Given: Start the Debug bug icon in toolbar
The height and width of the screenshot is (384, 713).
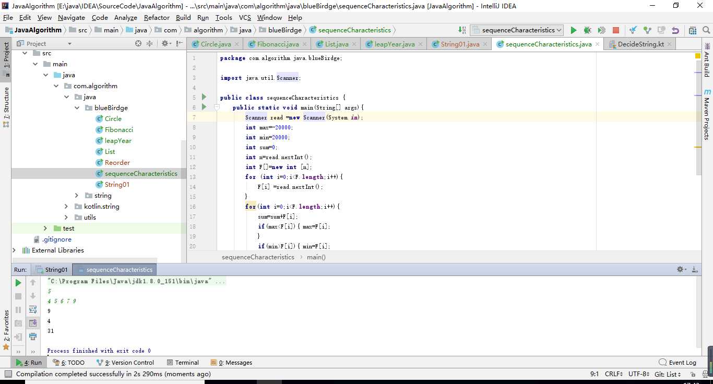Looking at the screenshot, I should click(587, 30).
